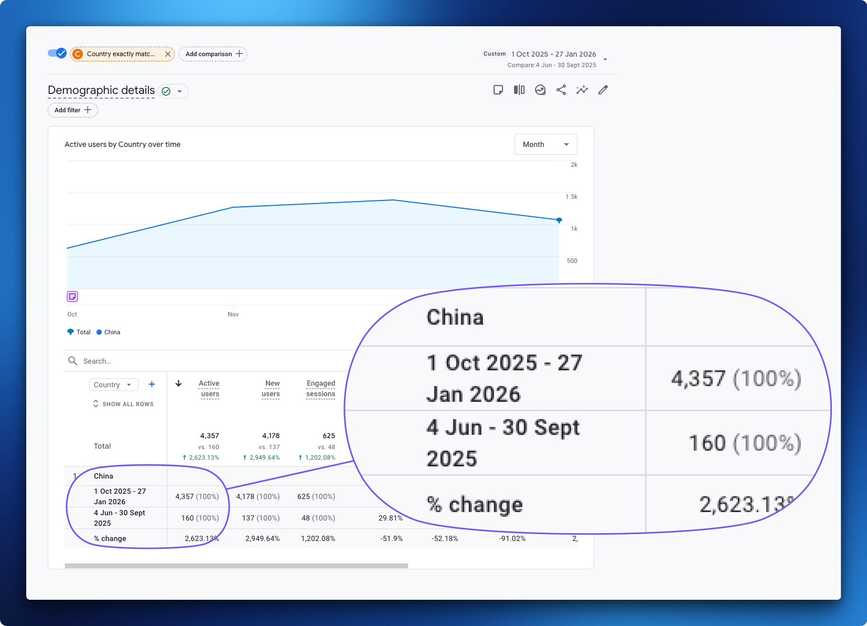Open the date range picker

553,58
